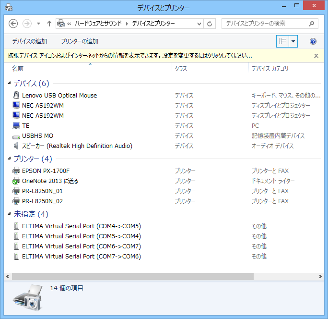Screen dimensions: 328x319
Task: Click the PR-L8250N_01 printer icon
Action: (x=16, y=191)
